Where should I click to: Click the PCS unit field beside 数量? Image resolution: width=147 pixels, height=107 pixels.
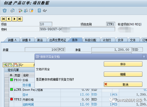coord(62,50)
